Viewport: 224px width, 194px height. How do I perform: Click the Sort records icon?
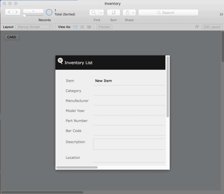(x=114, y=13)
